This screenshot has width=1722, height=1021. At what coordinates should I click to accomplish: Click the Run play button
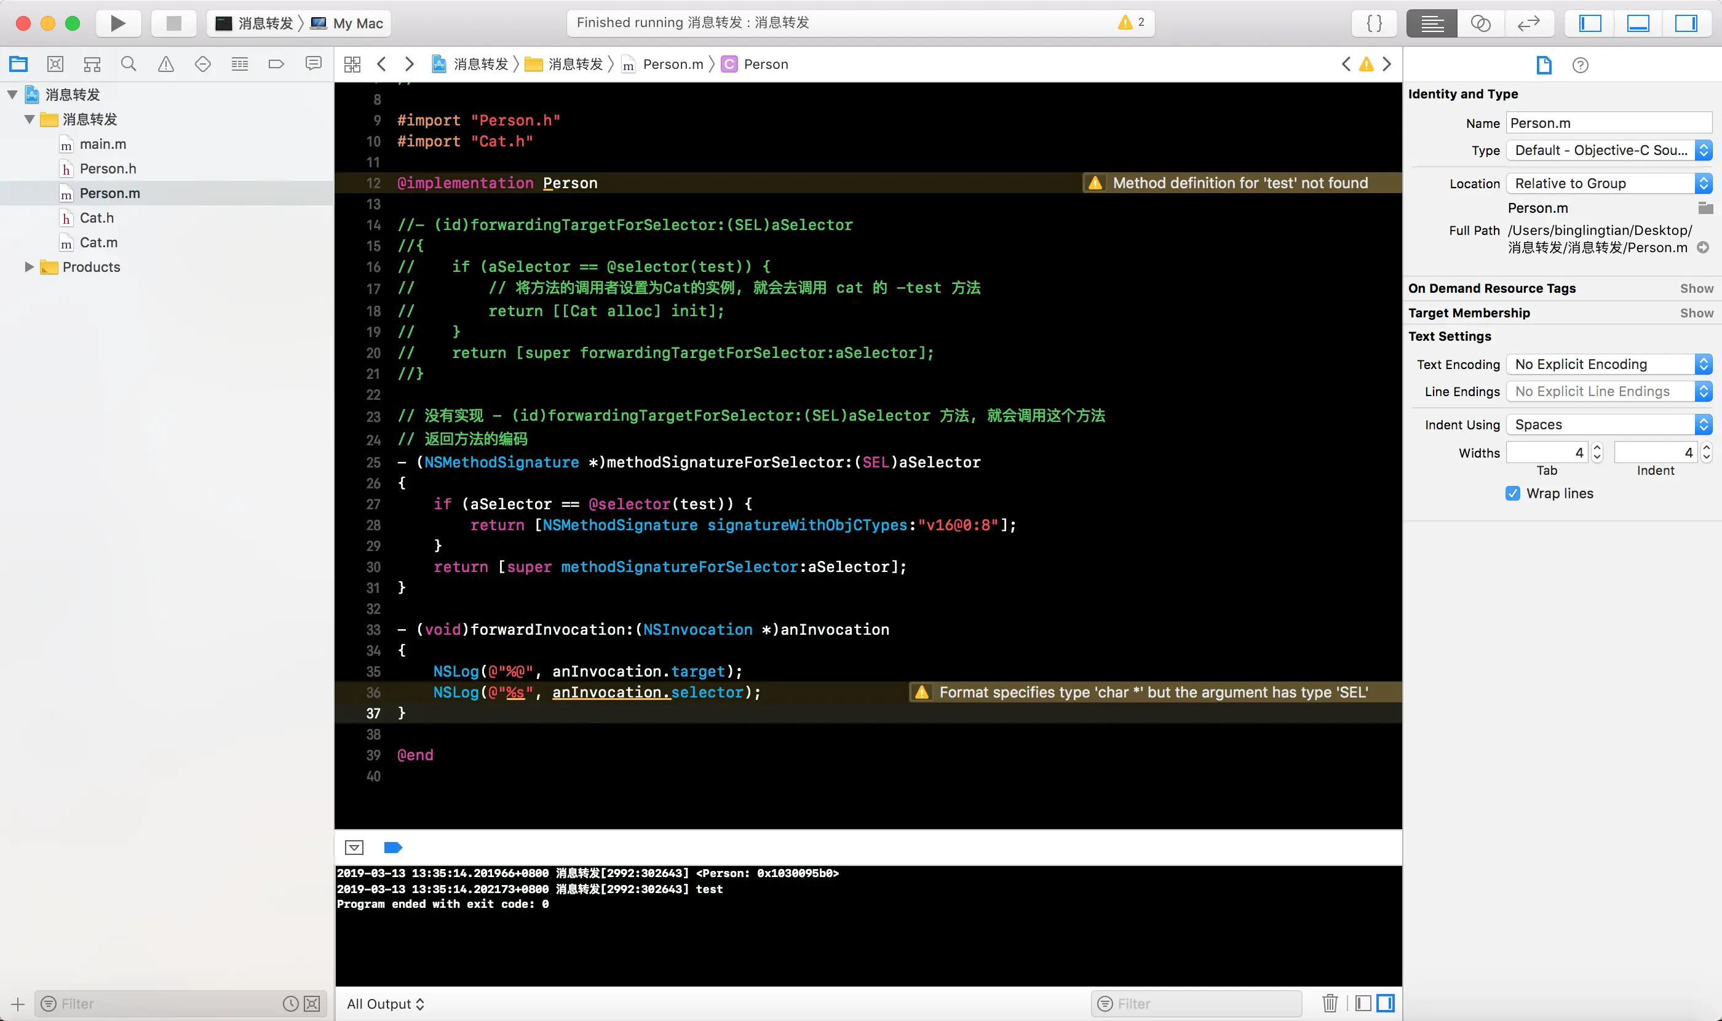click(x=117, y=23)
